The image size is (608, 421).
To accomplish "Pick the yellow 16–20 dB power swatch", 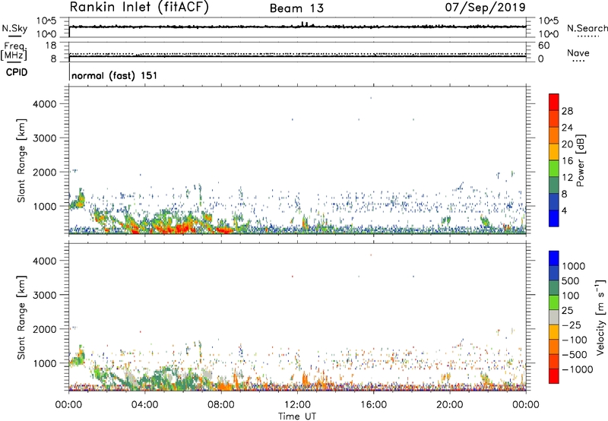I will tap(554, 152).
